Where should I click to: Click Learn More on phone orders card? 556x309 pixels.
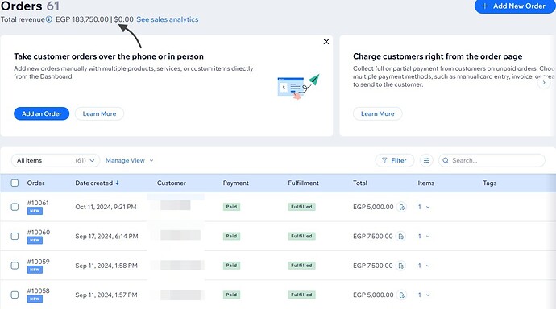pos(99,113)
